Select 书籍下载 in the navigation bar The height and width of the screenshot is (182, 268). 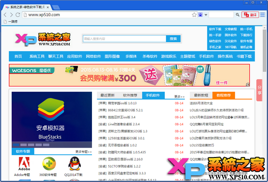(244, 56)
